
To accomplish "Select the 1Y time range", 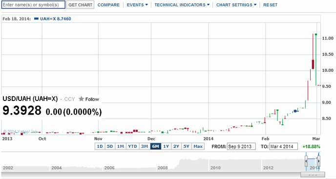I will tap(166, 146).
